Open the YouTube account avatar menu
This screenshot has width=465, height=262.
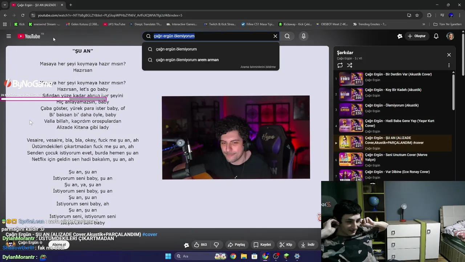(x=450, y=36)
